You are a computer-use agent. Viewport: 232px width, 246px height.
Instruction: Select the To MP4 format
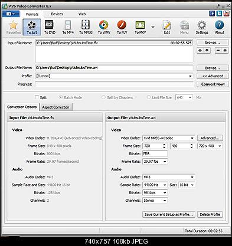[68, 27]
